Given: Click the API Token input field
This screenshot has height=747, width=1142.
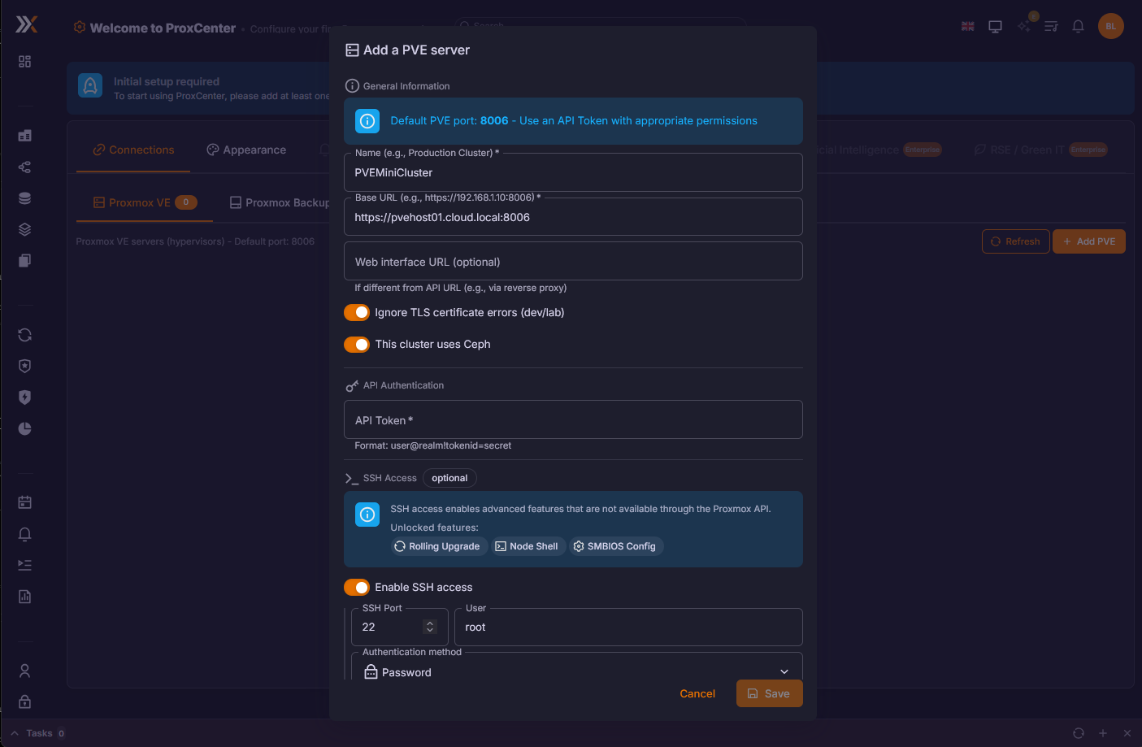Looking at the screenshot, I should (x=573, y=420).
